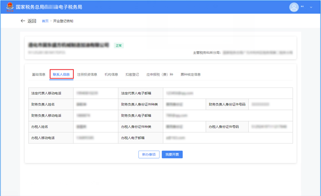Viewport: 321px width, 196px height.
Task: Click the 国家税务总局 电子税务局 header title
Action: (49, 7)
